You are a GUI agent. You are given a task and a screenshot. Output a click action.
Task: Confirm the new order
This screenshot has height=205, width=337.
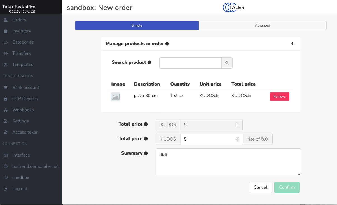click(287, 187)
